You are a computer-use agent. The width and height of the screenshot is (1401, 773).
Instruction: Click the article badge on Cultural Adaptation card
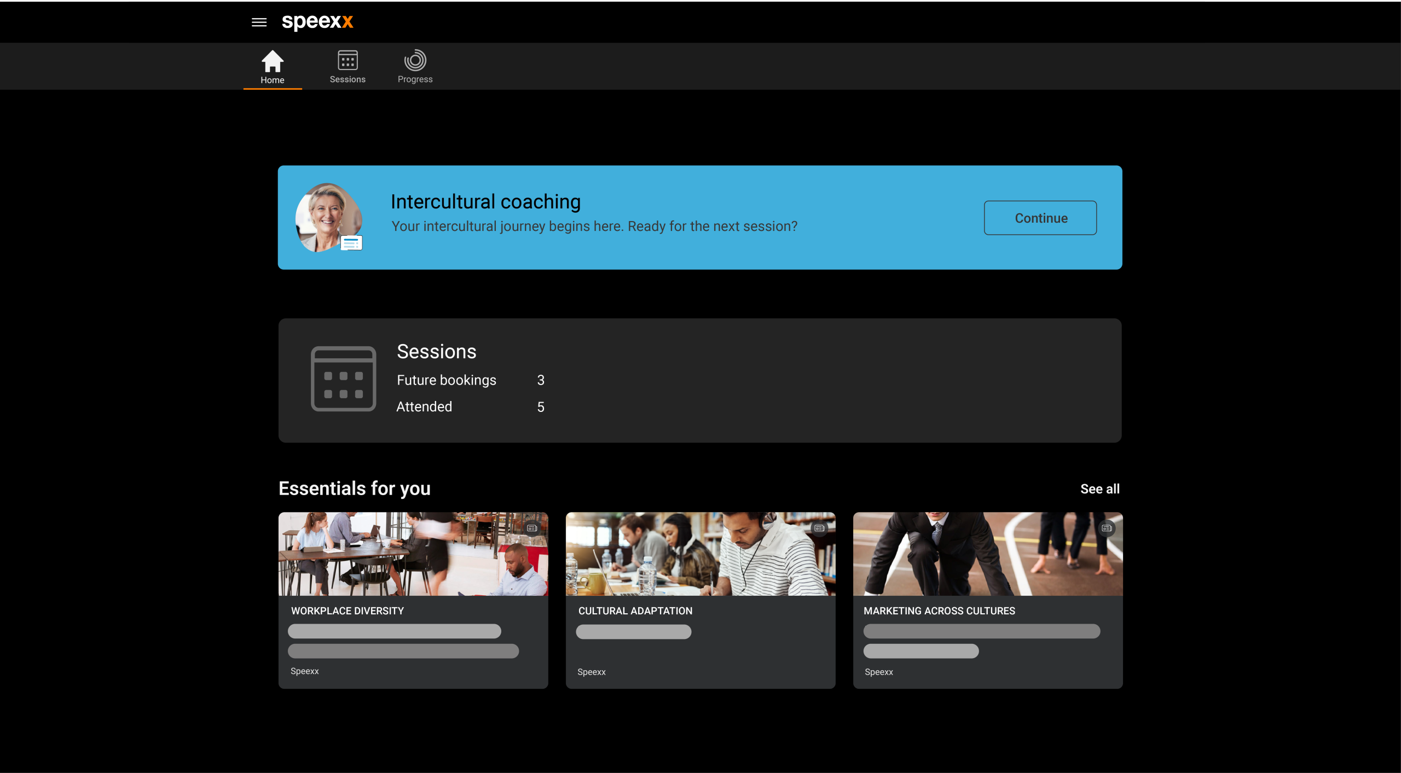pos(819,528)
